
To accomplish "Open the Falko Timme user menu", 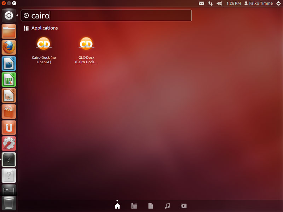I will tap(259, 3).
